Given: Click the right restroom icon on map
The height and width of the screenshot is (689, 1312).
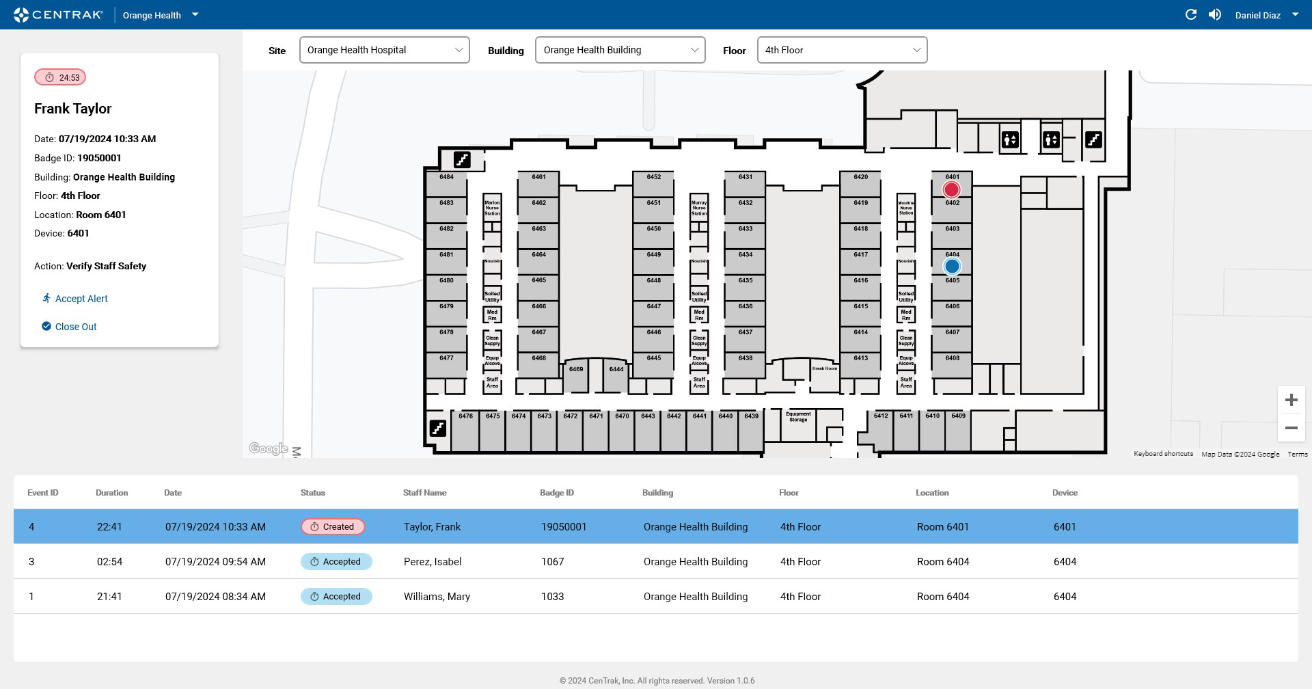Looking at the screenshot, I should coord(1051,140).
